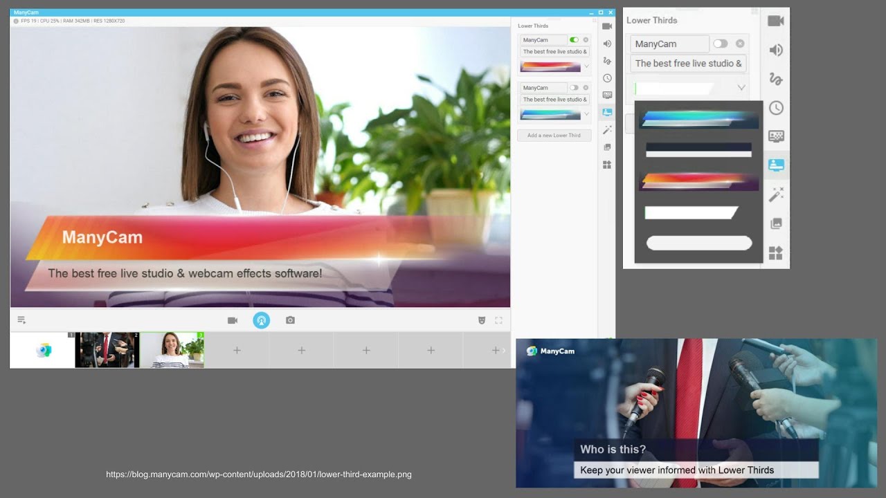Viewport: 886px width, 498px height.
Task: Open speaker Audio icon in enlarged panel
Action: pyautogui.click(x=776, y=50)
